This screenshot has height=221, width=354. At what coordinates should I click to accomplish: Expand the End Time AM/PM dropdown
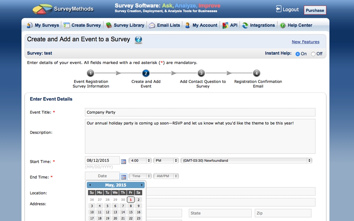coord(166,176)
